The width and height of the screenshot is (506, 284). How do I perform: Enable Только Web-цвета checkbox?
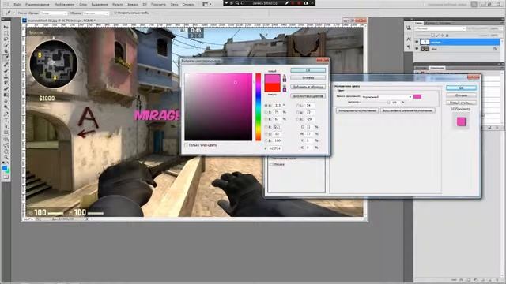pyautogui.click(x=187, y=145)
